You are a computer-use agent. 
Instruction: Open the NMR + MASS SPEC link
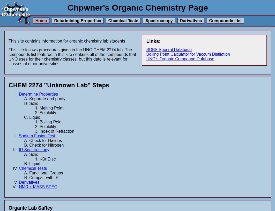pyautogui.click(x=38, y=187)
